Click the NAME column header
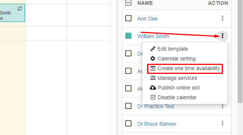The height and width of the screenshot is (135, 243). pos(145,3)
